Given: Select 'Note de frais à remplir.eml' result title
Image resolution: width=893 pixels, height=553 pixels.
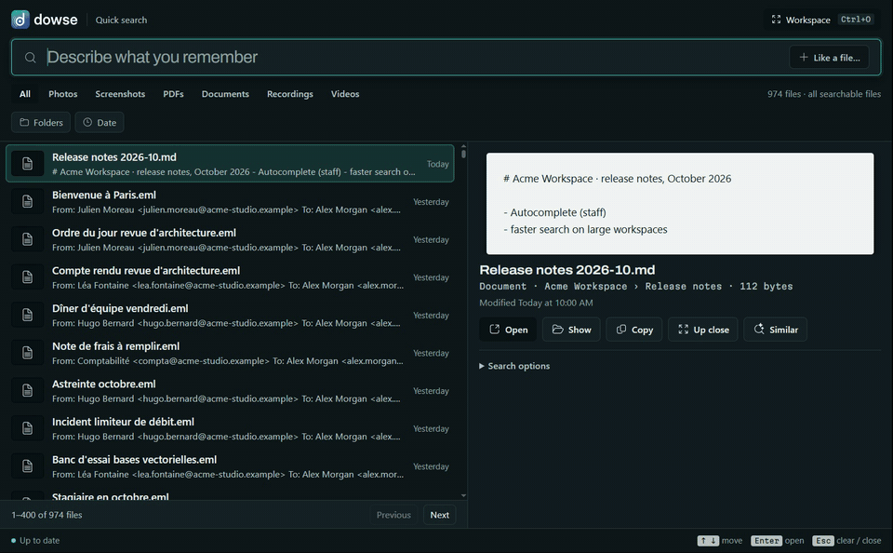Looking at the screenshot, I should click(115, 346).
